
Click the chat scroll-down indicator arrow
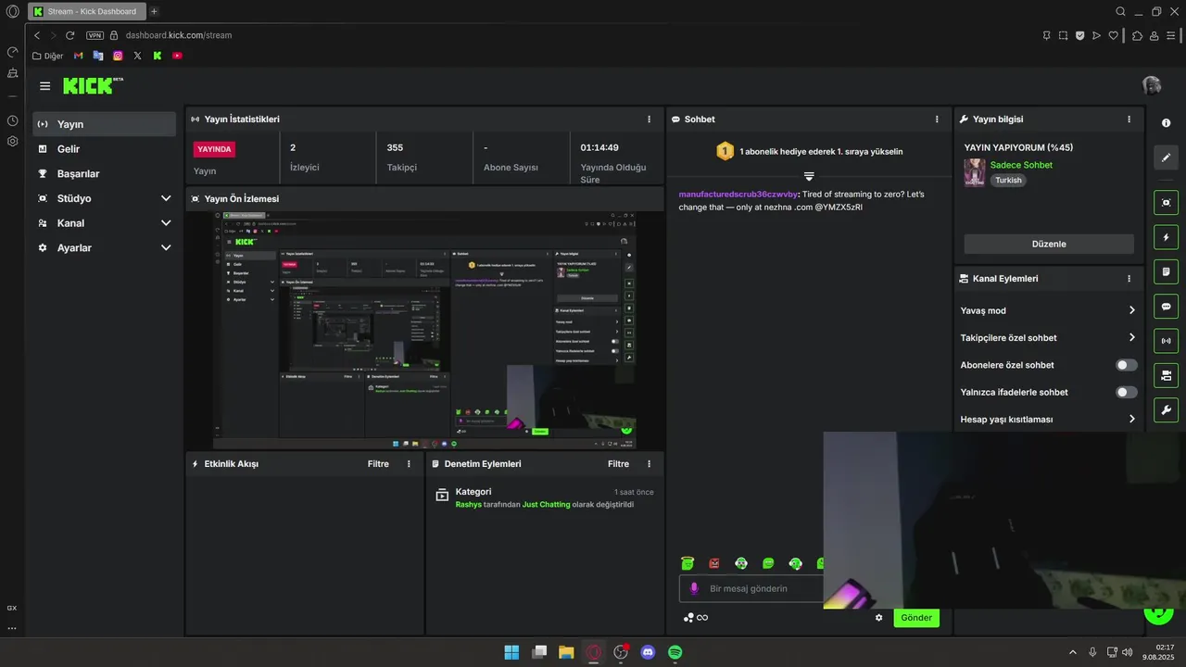pos(809,176)
